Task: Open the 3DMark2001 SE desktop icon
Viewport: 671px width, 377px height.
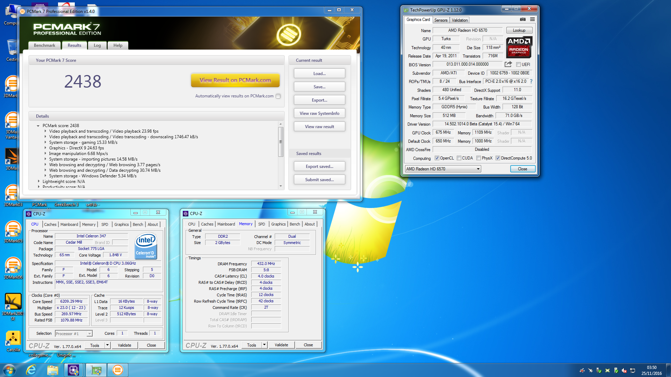Action: tap(13, 306)
